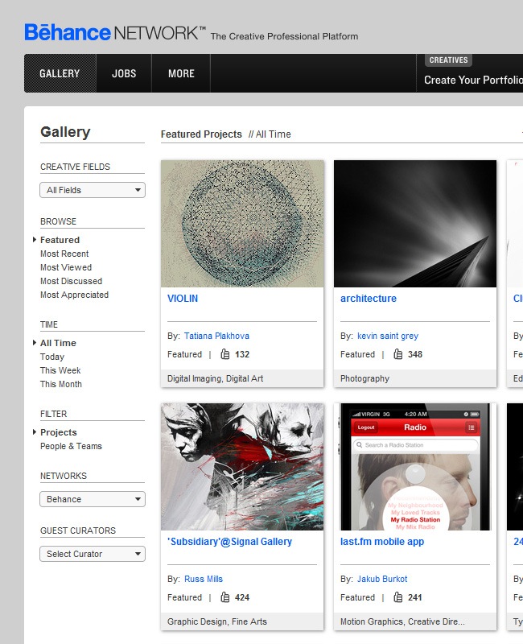This screenshot has height=644, width=523.
Task: Open the More nav menu
Action: click(181, 73)
